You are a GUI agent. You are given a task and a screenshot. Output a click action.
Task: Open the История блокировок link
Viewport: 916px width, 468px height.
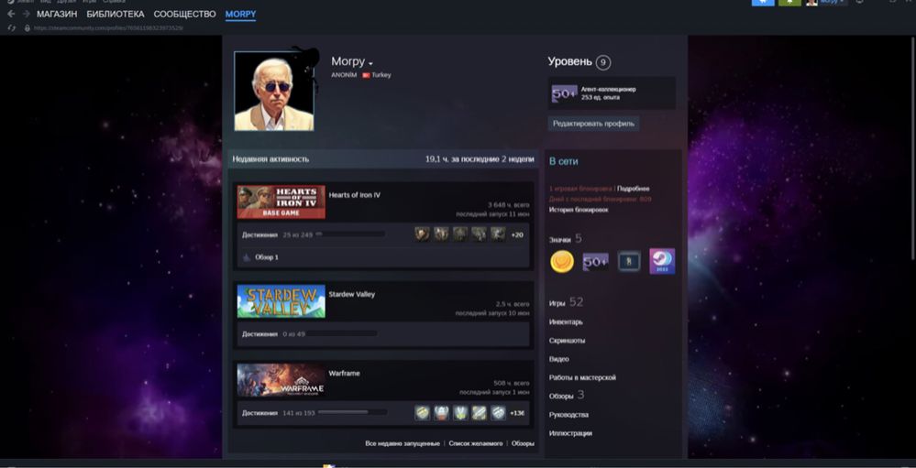click(x=579, y=210)
